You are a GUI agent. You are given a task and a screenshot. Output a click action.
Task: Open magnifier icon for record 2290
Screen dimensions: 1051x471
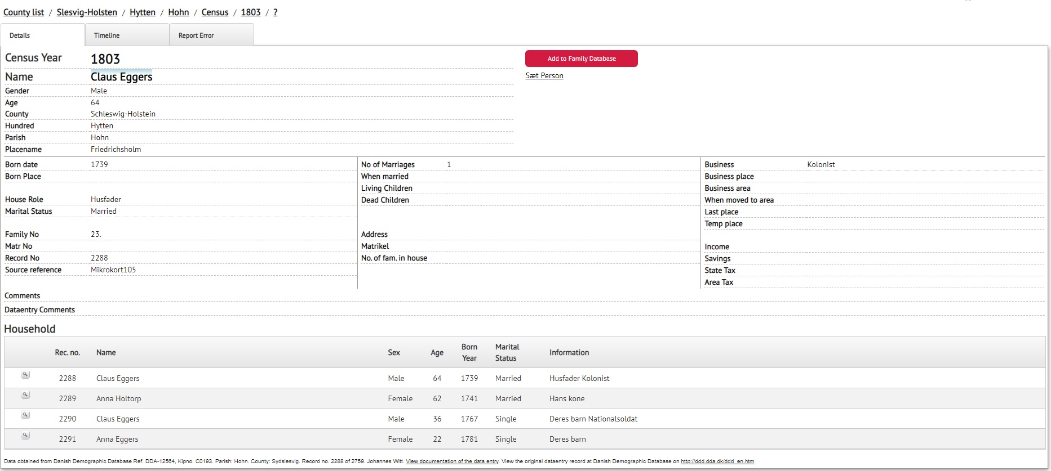click(x=25, y=416)
